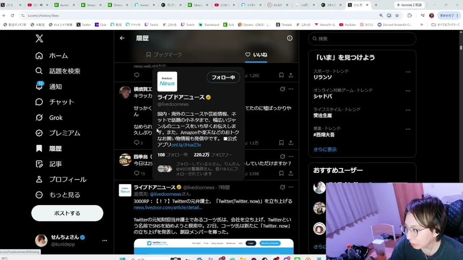Image resolution: width=463 pixels, height=260 pixels.
Task: Switch to the ブックマーク tab
Action: click(164, 55)
